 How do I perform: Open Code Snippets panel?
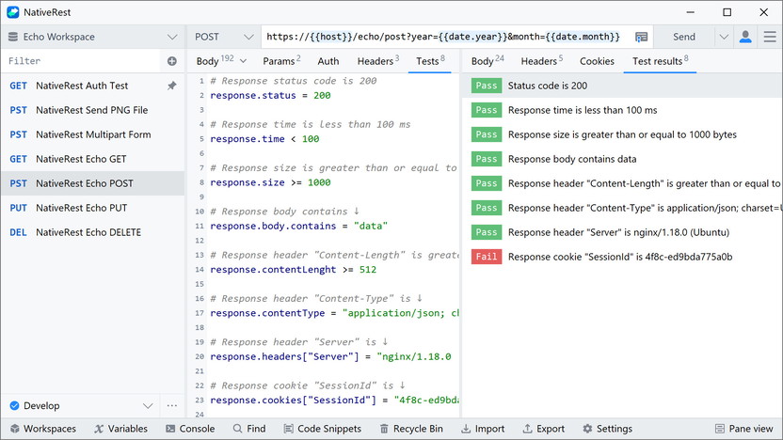(321, 429)
